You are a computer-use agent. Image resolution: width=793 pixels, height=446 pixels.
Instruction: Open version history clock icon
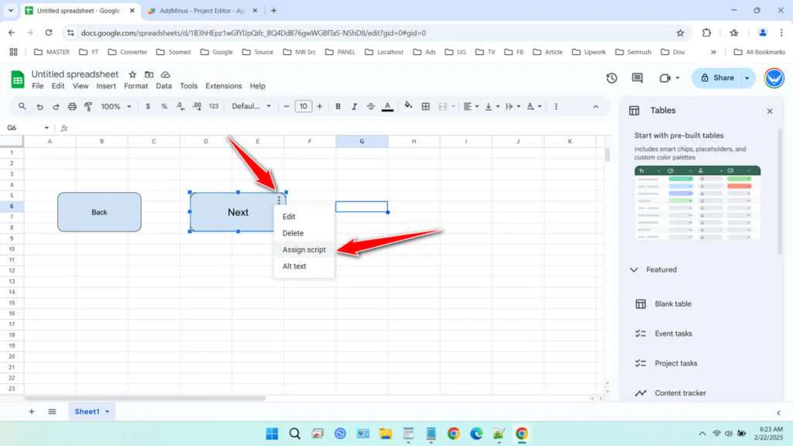(611, 77)
